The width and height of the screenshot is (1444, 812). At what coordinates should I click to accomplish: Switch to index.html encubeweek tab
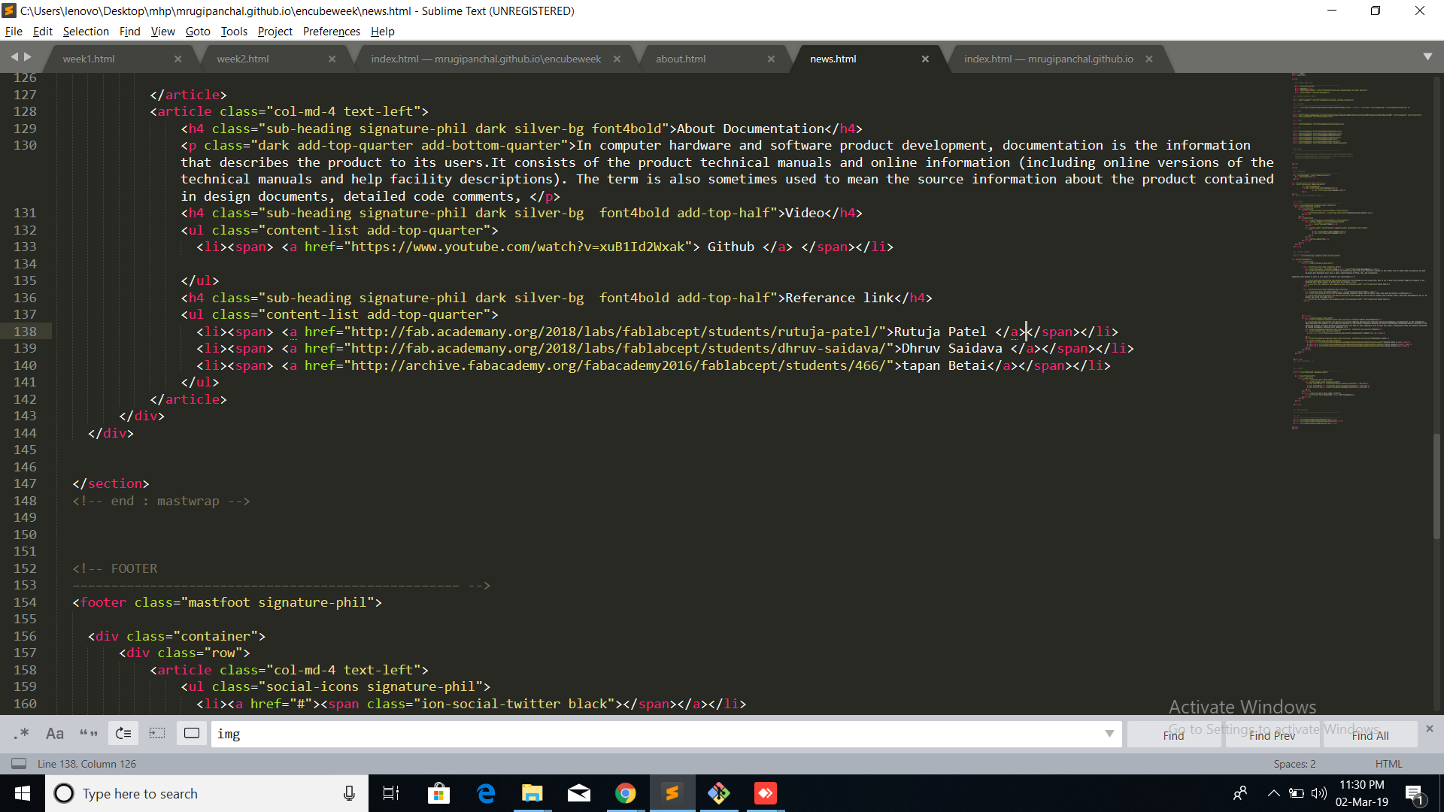(486, 59)
